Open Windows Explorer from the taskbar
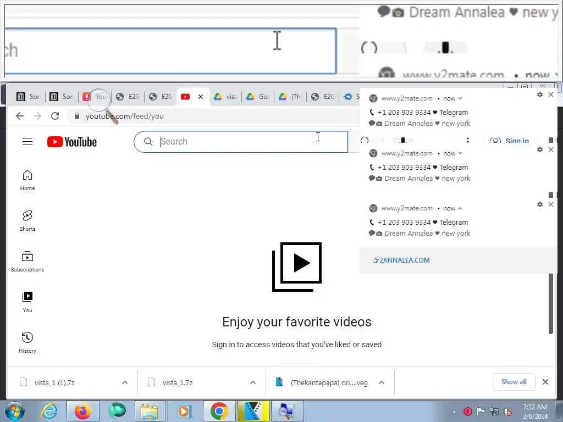This screenshot has height=422, width=563. [x=148, y=411]
